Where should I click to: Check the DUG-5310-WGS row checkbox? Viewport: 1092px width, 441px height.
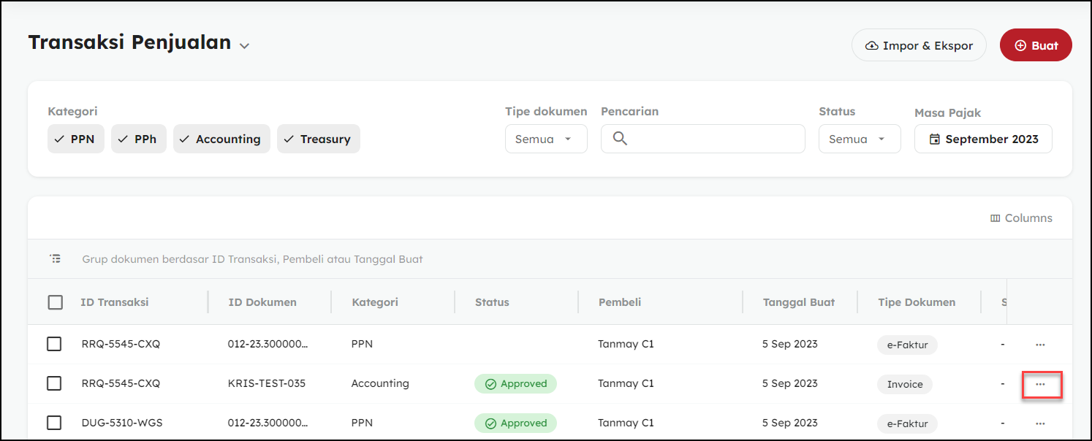(54, 423)
